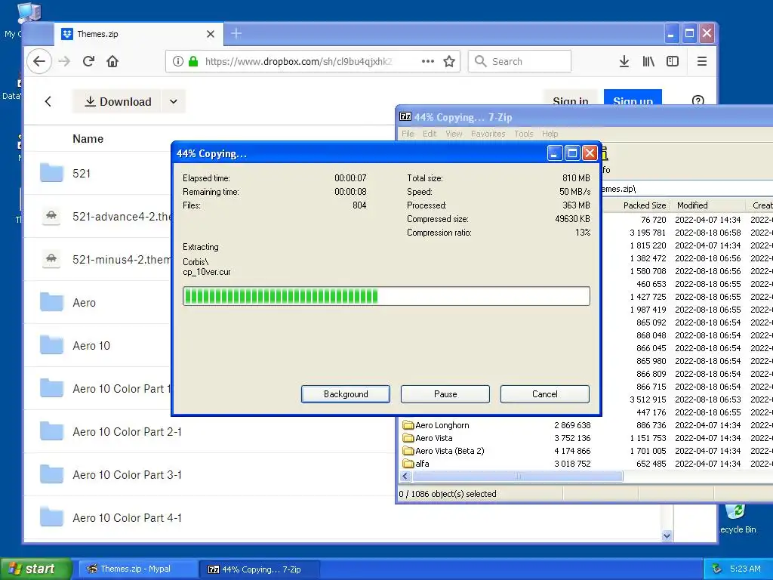Click the browser forward arrow
The image size is (773, 580).
[x=65, y=61]
